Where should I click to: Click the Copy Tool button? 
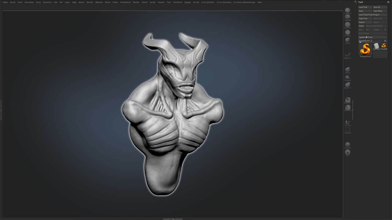click(x=365, y=18)
